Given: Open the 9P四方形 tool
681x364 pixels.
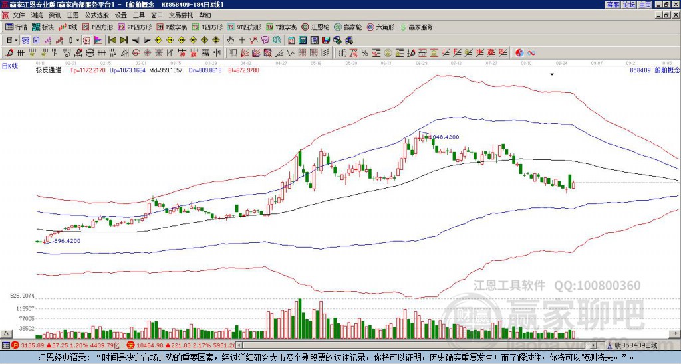Looking at the screenshot, I should (x=134, y=27).
